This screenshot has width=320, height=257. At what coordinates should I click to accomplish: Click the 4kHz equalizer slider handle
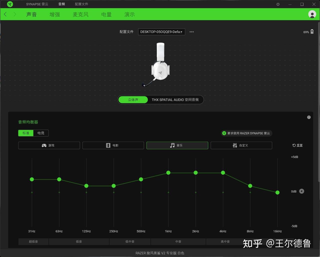pos(223,172)
